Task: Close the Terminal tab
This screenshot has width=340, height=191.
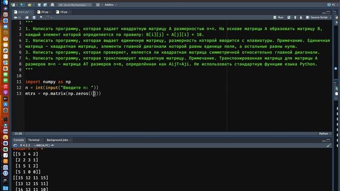Action: pos(41,140)
